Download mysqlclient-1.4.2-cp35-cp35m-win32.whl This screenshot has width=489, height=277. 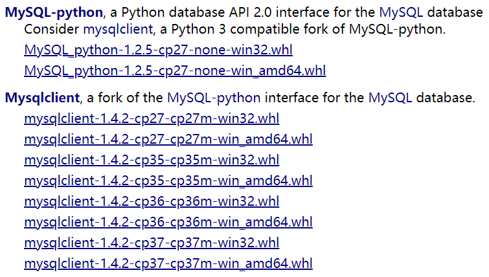[152, 160]
